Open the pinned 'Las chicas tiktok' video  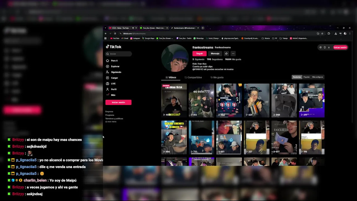coord(174,100)
